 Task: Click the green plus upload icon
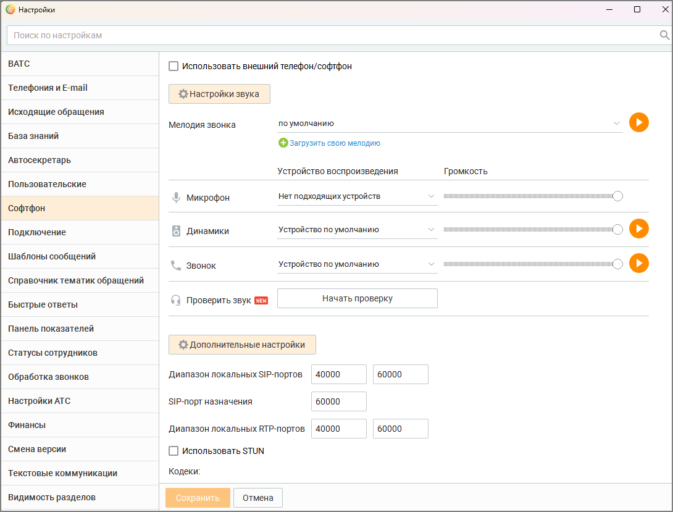pos(283,143)
